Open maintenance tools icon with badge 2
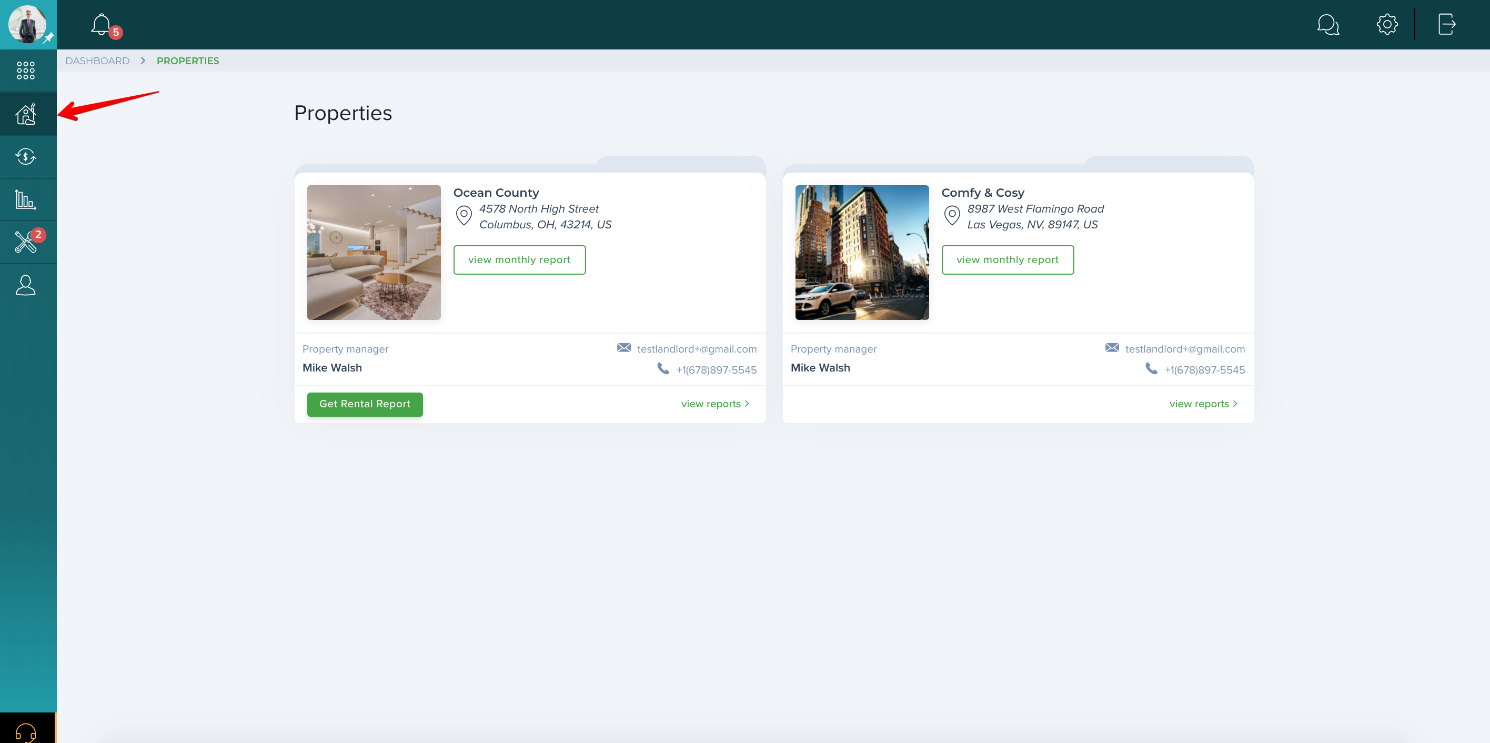Viewport: 1490px width, 743px height. point(25,242)
